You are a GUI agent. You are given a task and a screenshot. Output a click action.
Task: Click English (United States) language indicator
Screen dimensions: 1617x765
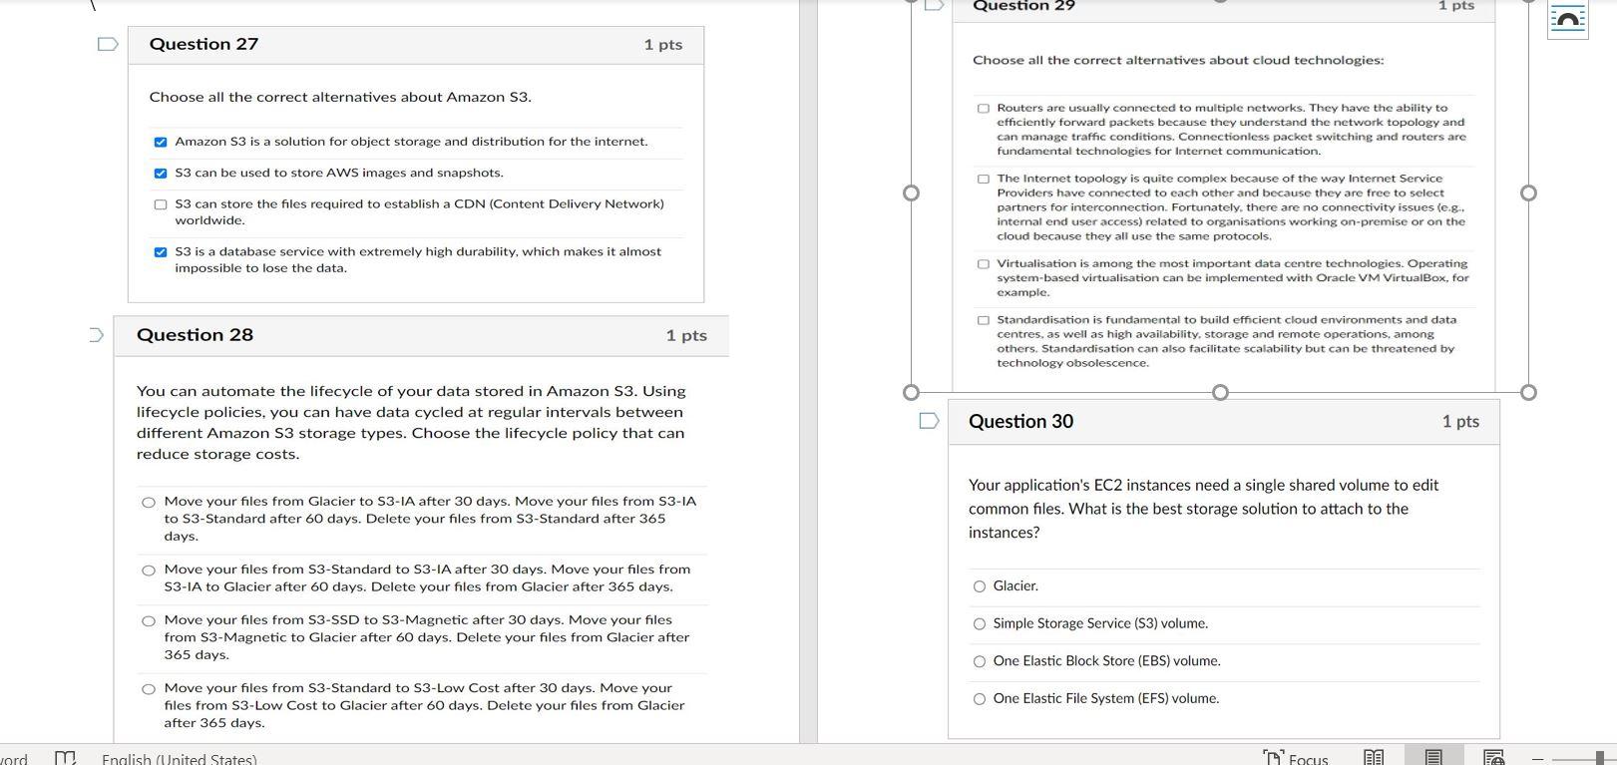180,759
